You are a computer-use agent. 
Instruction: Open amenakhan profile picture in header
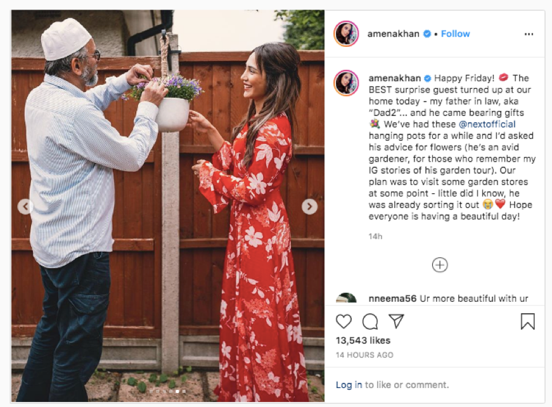(x=346, y=34)
